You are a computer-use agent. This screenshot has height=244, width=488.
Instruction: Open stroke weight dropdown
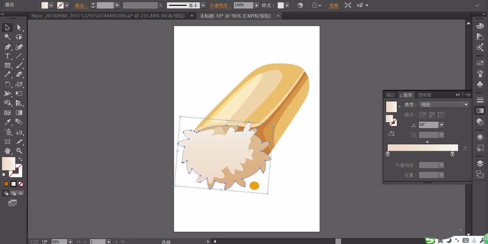(x=117, y=5)
